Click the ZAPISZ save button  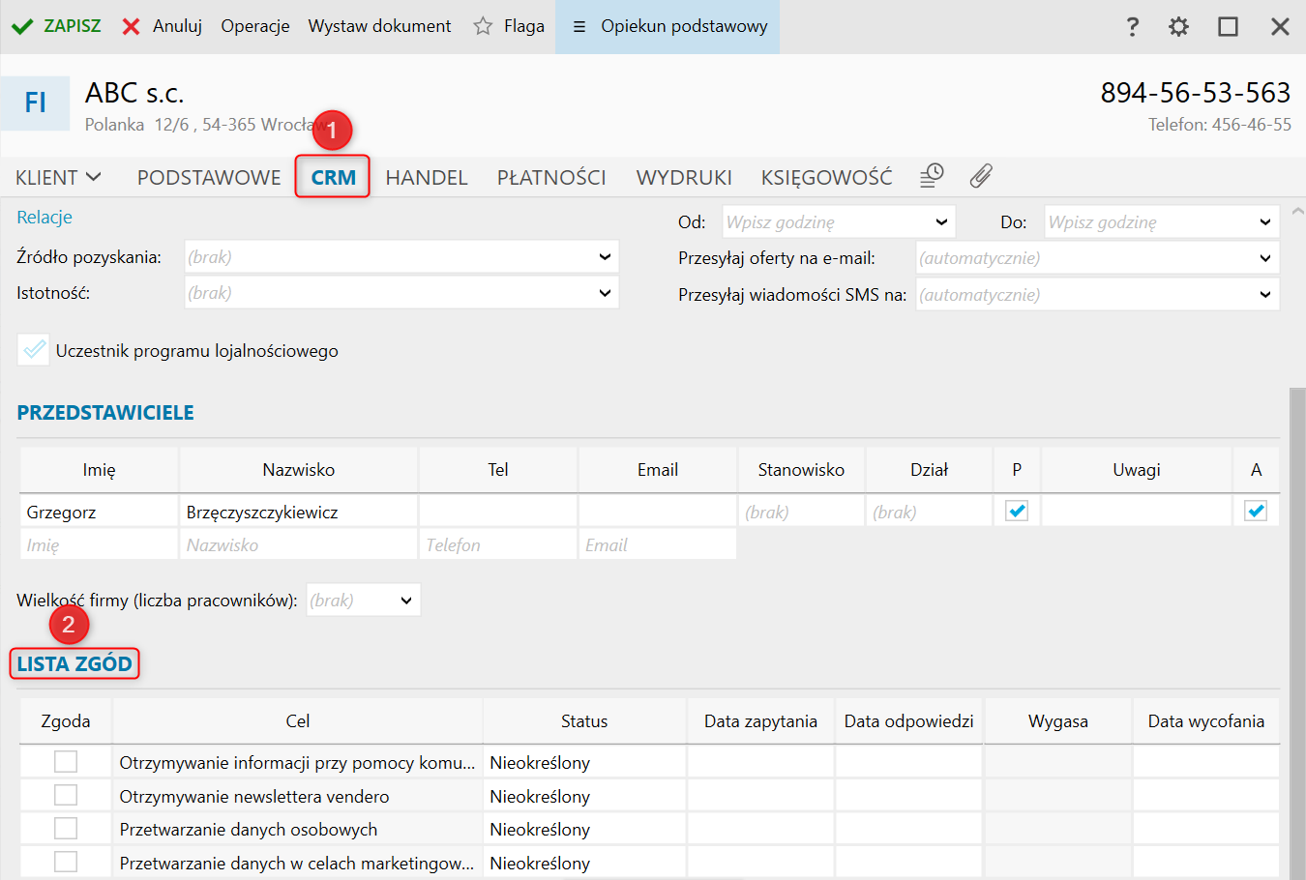tap(56, 26)
